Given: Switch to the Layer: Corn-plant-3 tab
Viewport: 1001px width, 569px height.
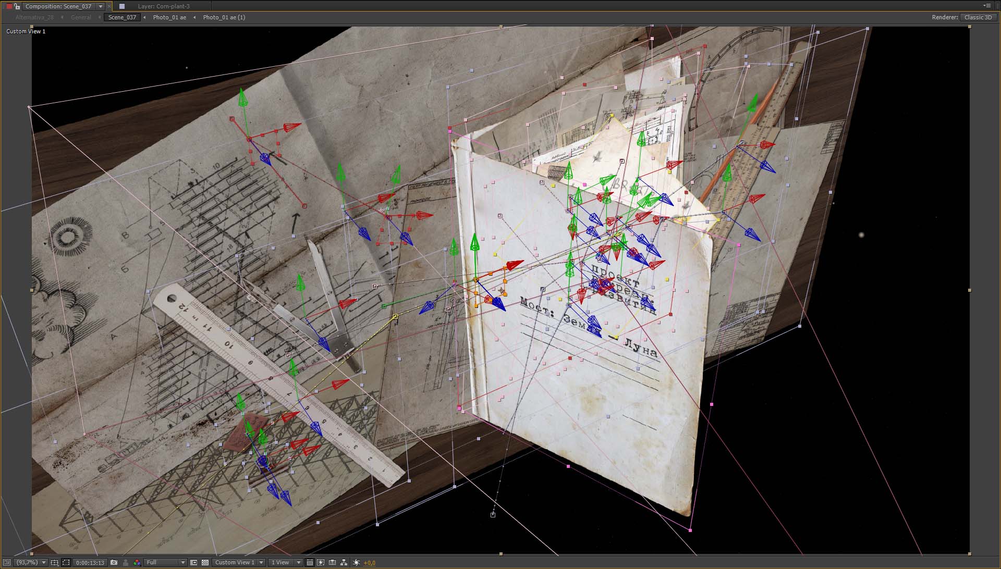Looking at the screenshot, I should point(163,6).
